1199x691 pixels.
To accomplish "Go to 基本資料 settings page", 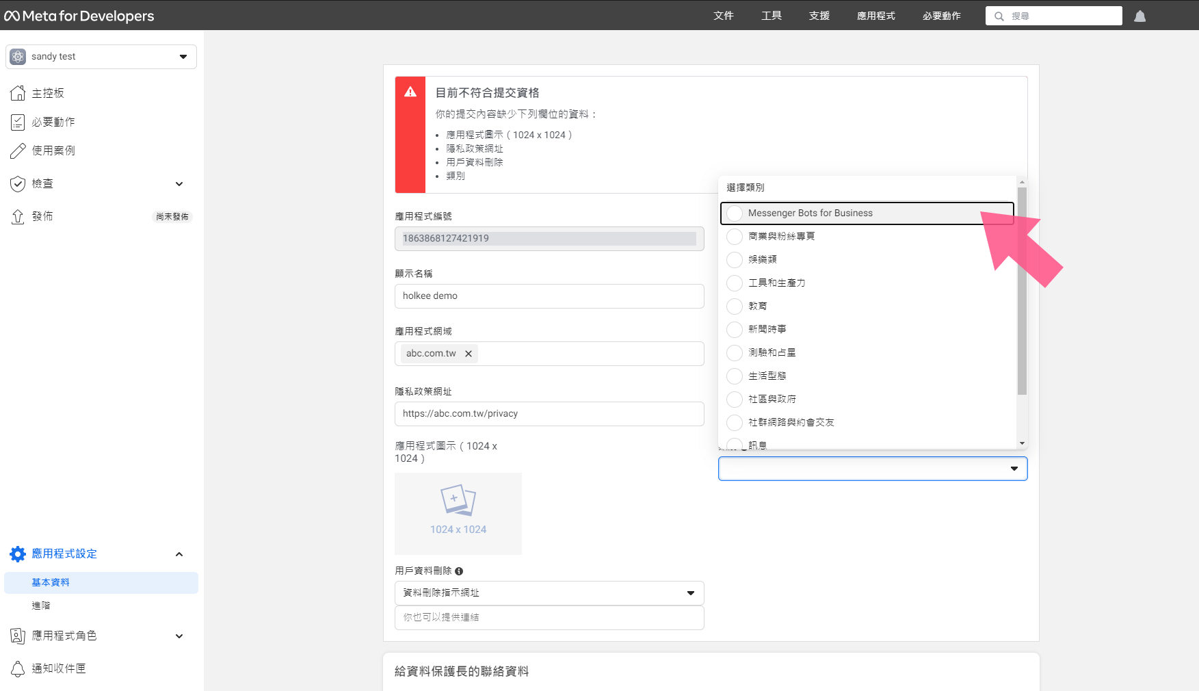I will (101, 583).
